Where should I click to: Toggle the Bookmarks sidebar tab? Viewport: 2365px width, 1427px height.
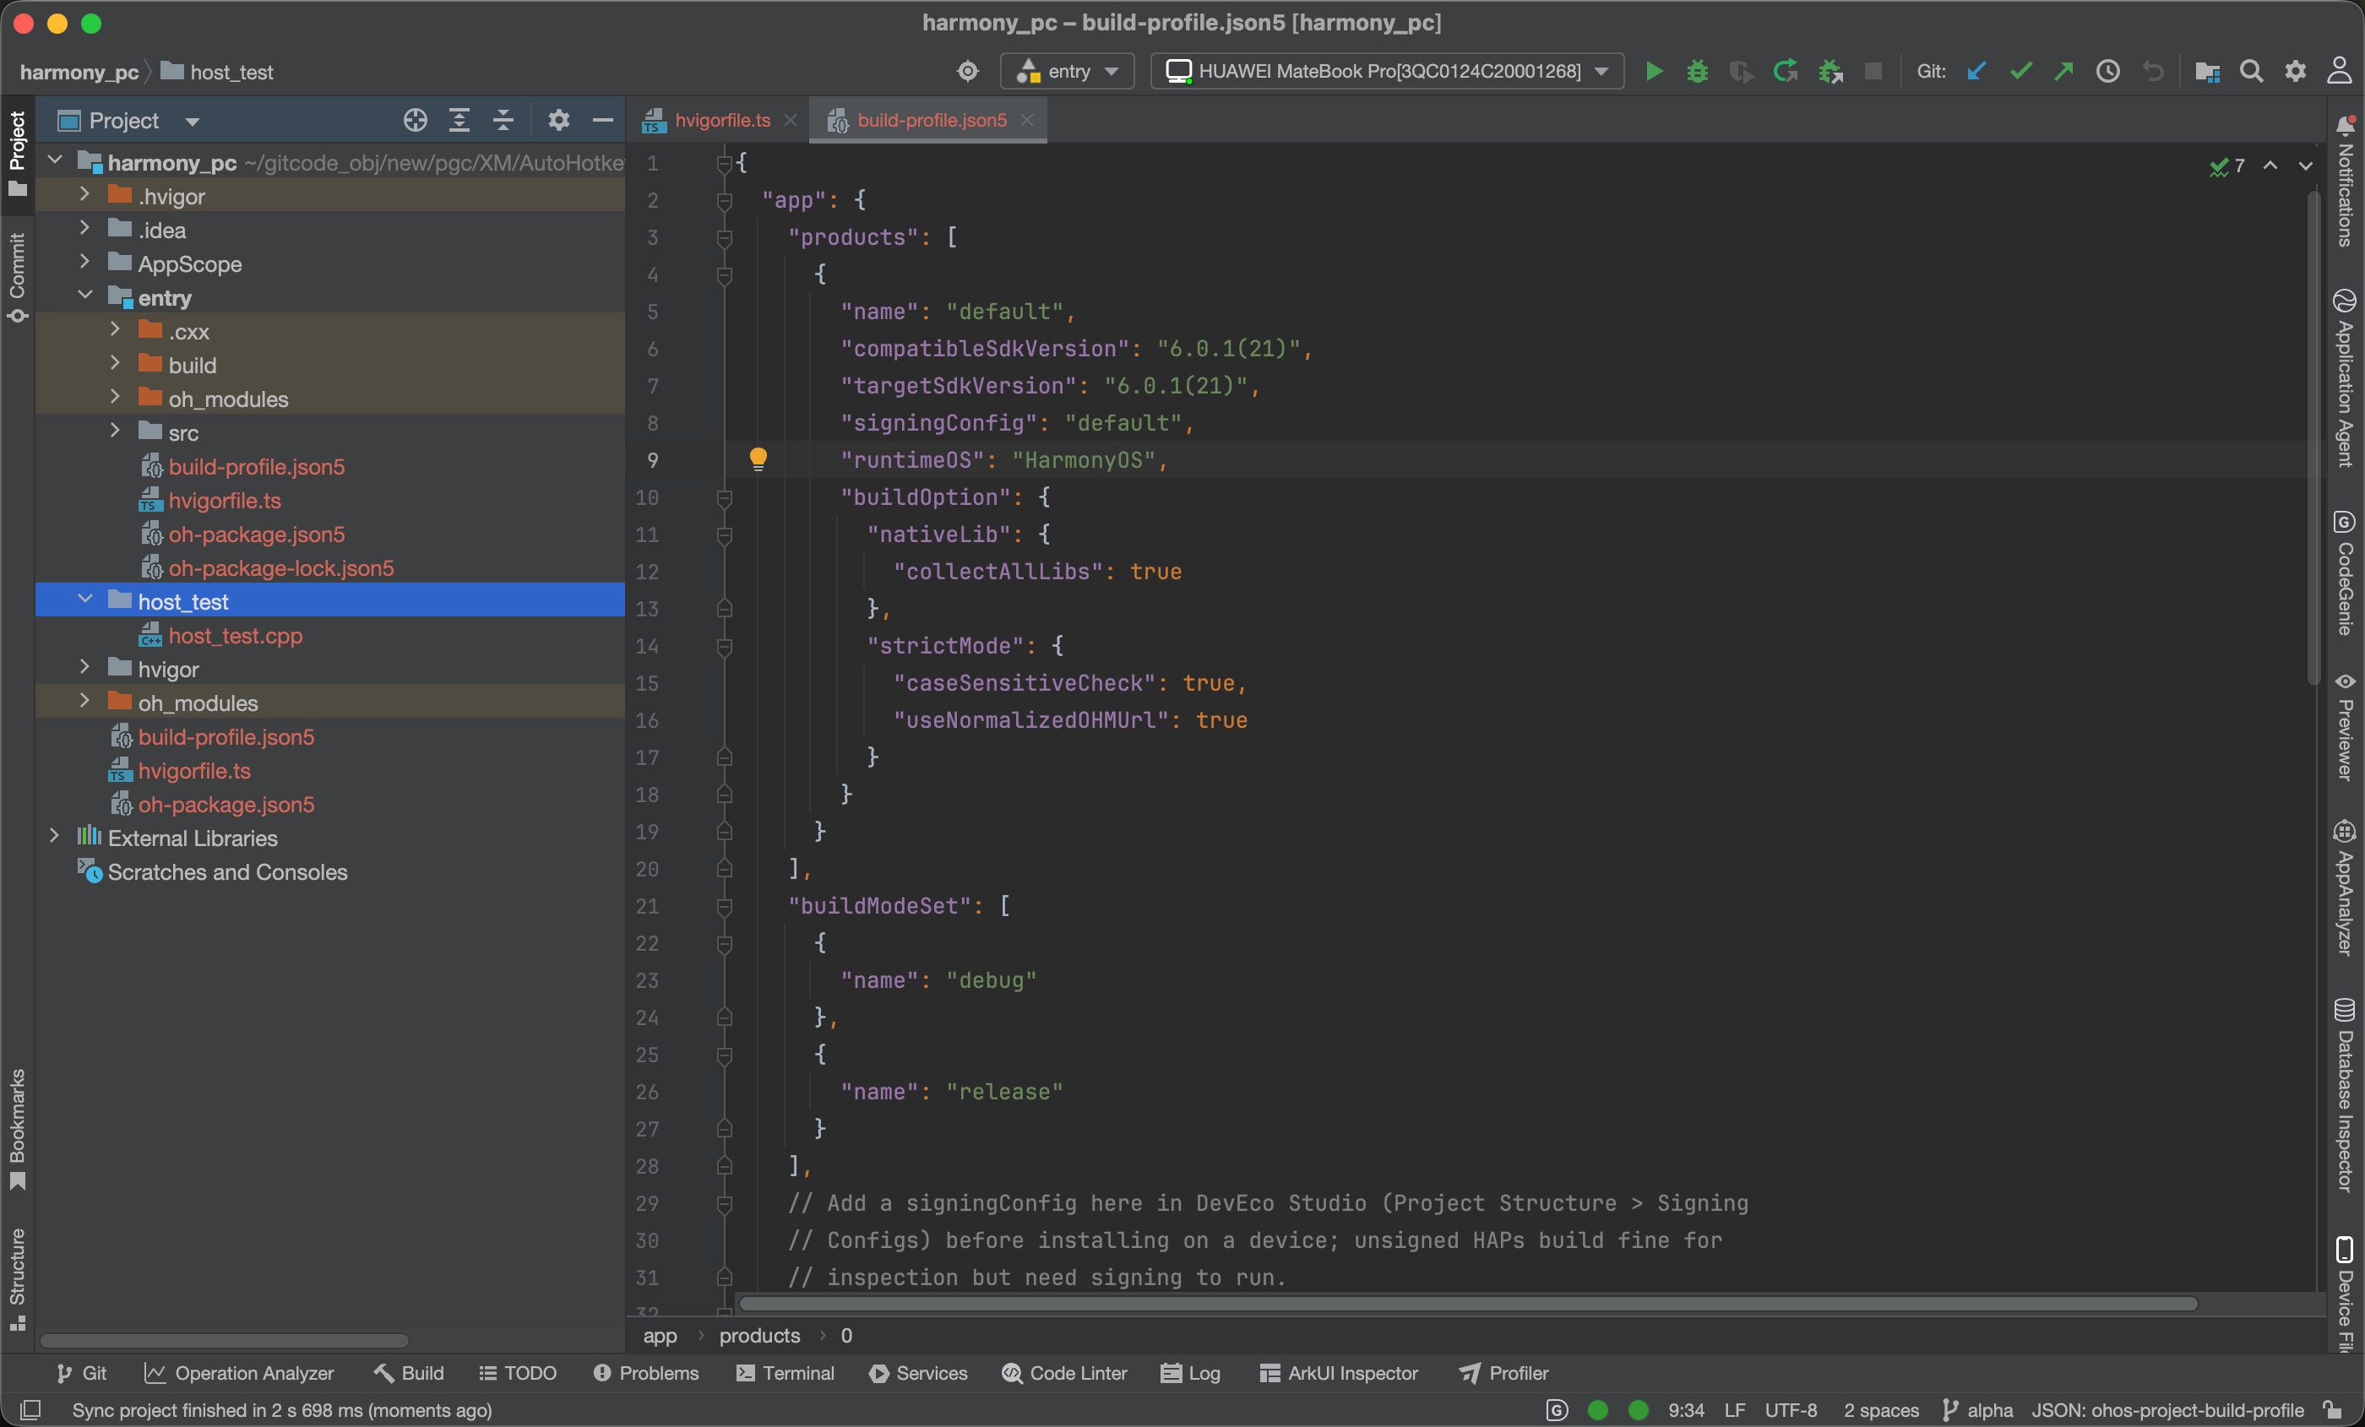tap(17, 1131)
